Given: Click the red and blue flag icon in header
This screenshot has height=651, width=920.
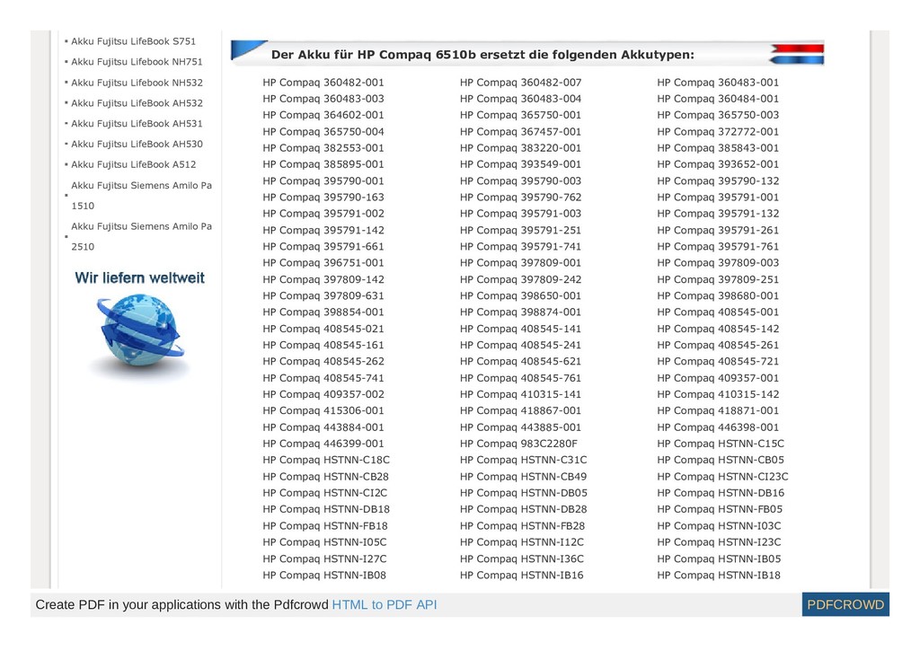Looking at the screenshot, I should (x=797, y=54).
